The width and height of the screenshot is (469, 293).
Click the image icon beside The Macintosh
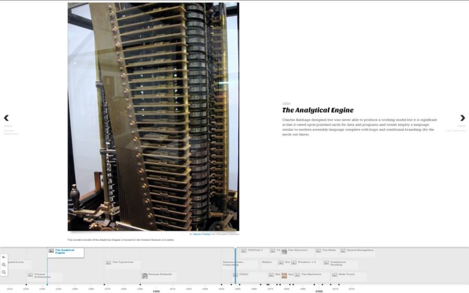(x=298, y=274)
